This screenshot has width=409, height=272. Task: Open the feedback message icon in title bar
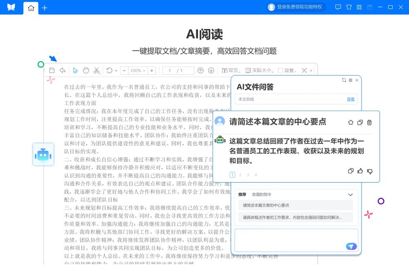(x=338, y=7)
